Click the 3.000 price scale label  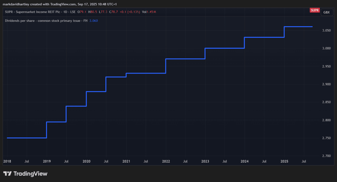tap(326, 48)
